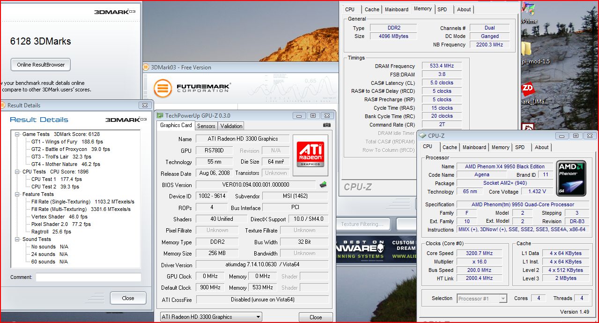
Task: Open the SPD tab in back CPU-Z window
Action: point(442,9)
